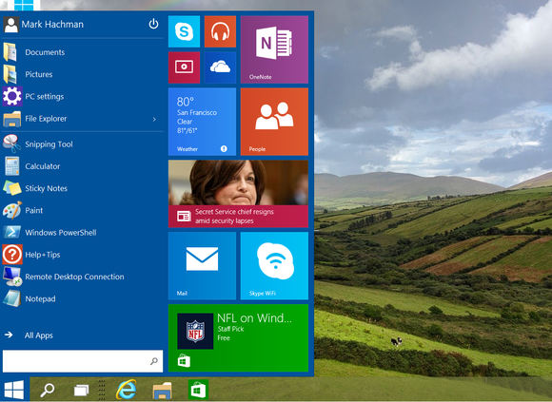The height and width of the screenshot is (402, 552).
Task: Click the PowerShell icon in app list
Action: click(12, 232)
